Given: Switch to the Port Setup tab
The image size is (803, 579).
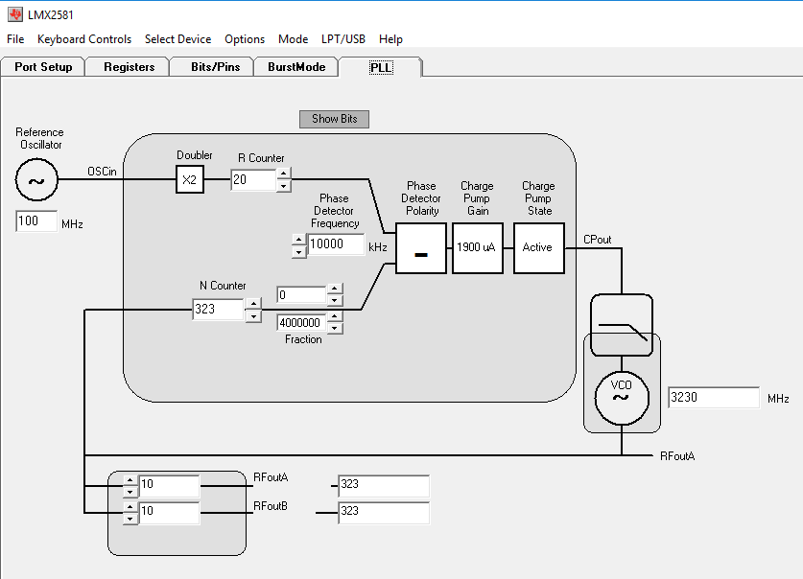Looking at the screenshot, I should [x=43, y=67].
